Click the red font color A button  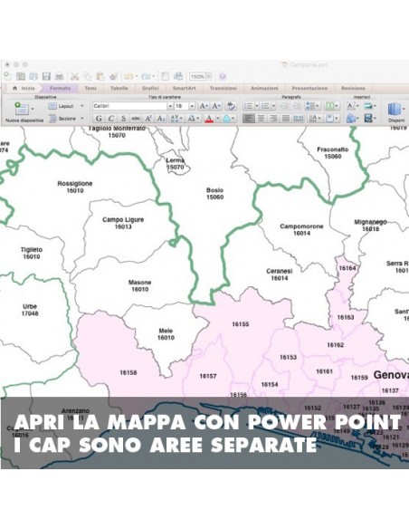(209, 119)
